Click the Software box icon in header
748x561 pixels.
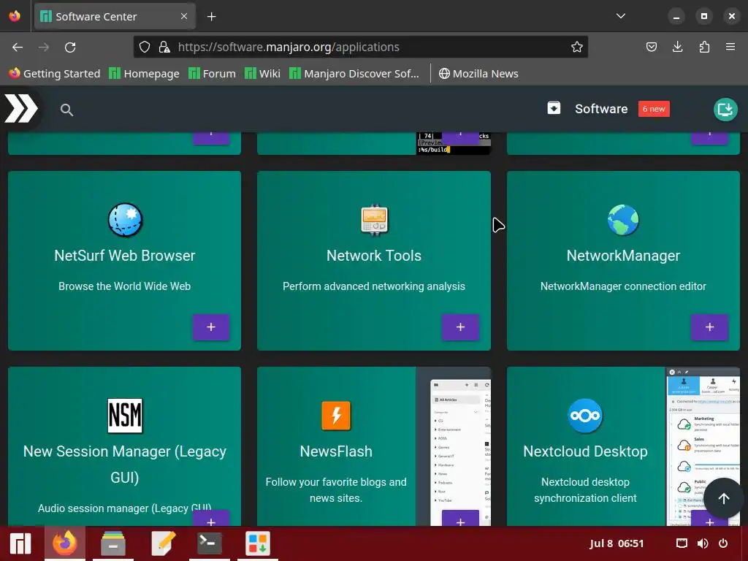pyautogui.click(x=554, y=108)
